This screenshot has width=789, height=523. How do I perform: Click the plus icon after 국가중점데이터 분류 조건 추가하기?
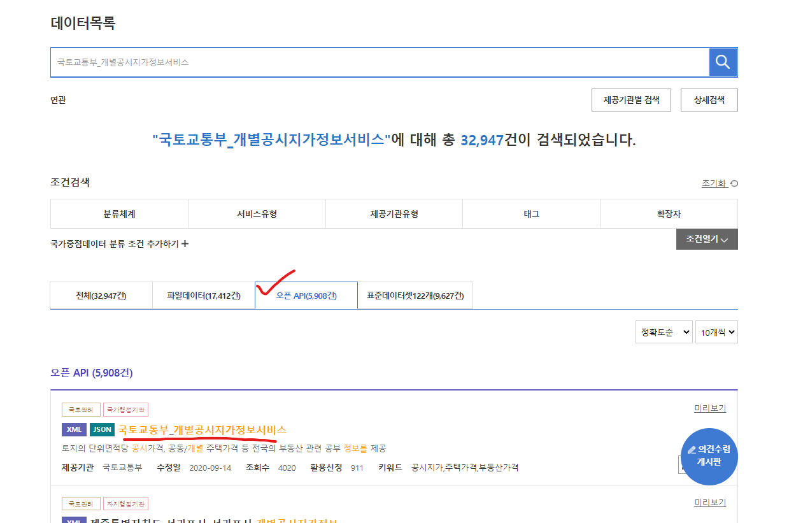pos(185,243)
